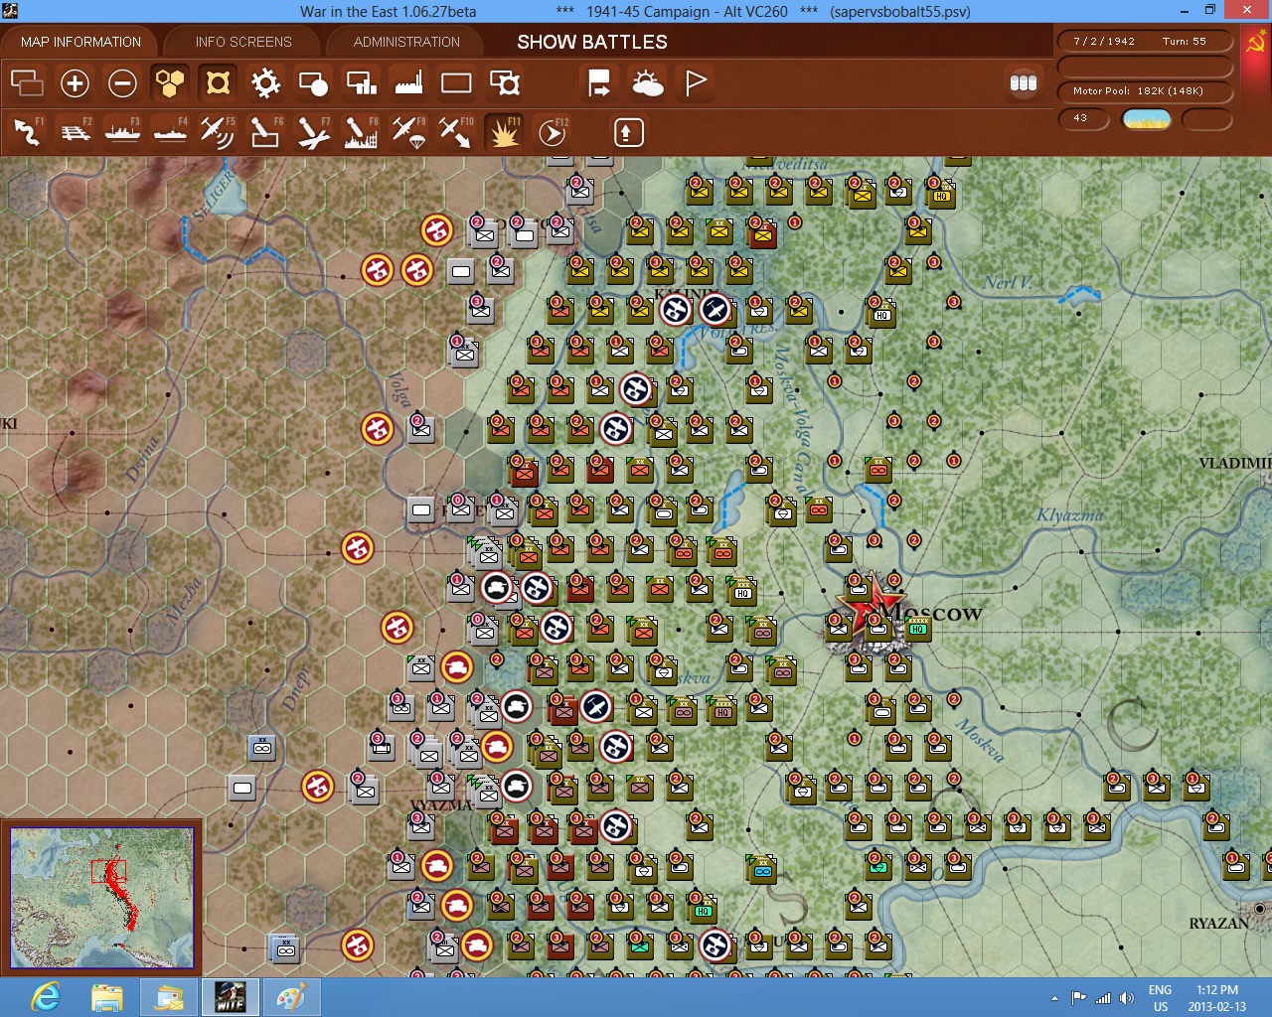Open the three-cylinder database icon

(x=1024, y=83)
